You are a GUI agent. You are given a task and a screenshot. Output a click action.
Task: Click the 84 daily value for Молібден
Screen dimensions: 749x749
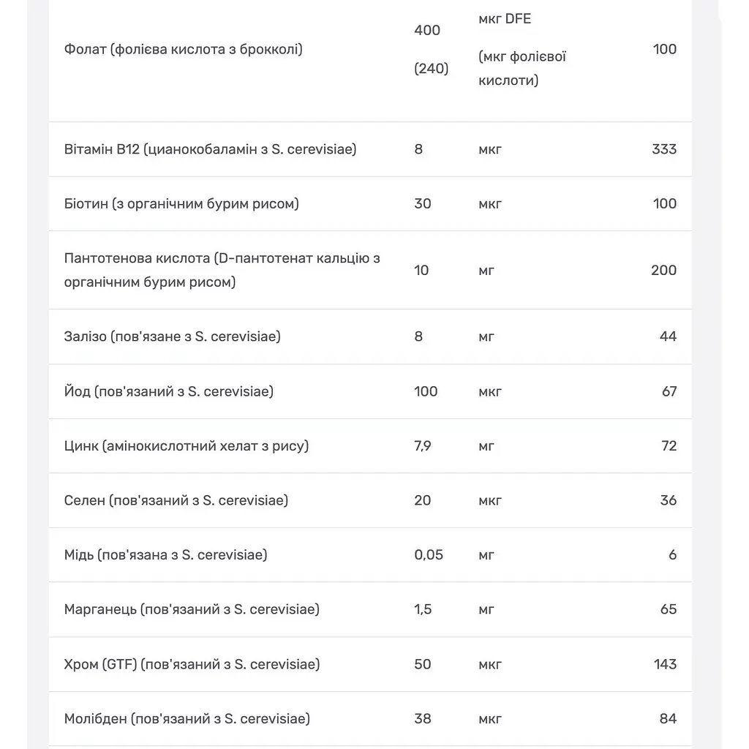tap(669, 718)
